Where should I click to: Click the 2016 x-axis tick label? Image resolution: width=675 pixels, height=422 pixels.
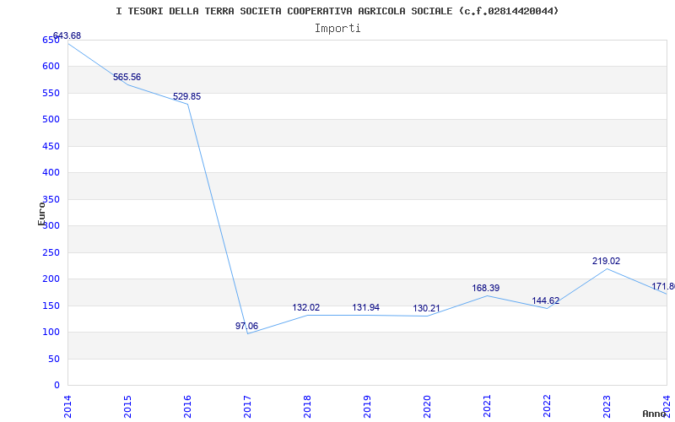tap(187, 406)
